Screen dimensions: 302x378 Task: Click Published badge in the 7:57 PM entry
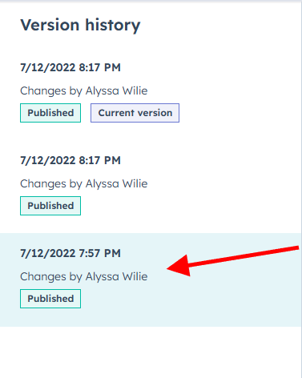(x=50, y=299)
